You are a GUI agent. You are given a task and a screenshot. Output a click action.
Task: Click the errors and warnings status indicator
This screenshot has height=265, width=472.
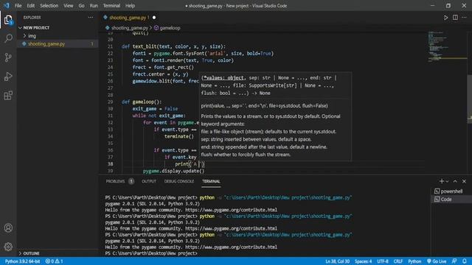pos(54,261)
